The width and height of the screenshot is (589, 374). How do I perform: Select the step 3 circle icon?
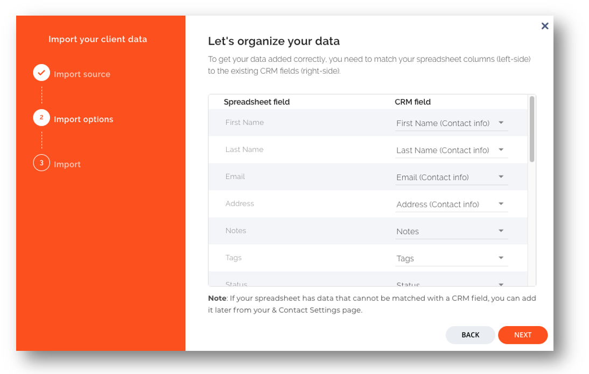(x=41, y=163)
